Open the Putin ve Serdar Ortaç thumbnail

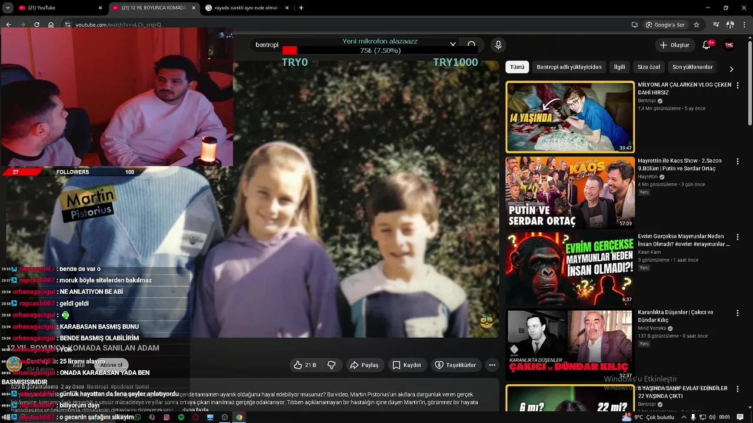click(570, 192)
